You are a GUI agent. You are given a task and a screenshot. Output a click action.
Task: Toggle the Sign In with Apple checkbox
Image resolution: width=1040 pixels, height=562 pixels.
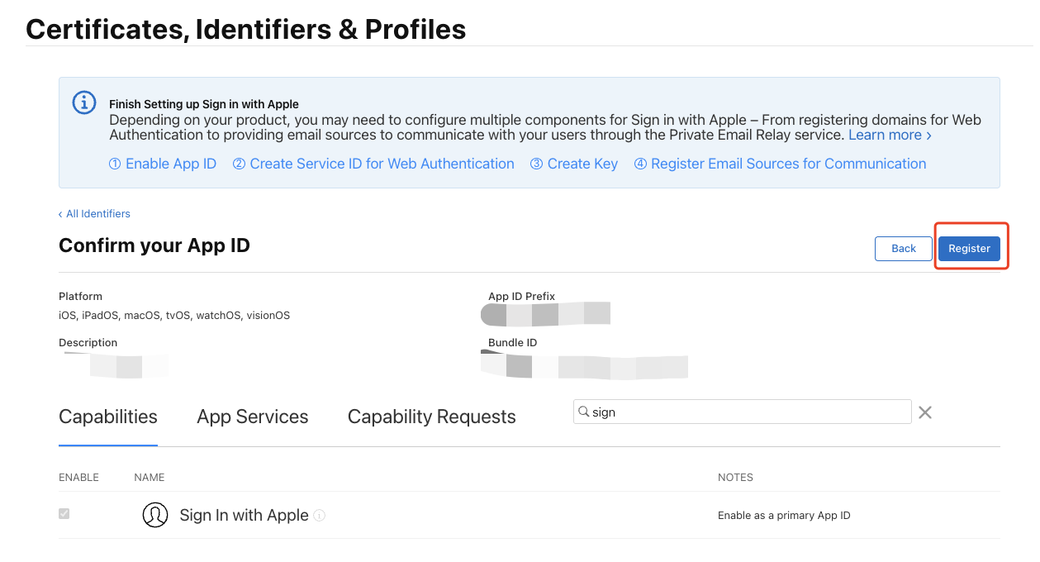[x=64, y=514]
